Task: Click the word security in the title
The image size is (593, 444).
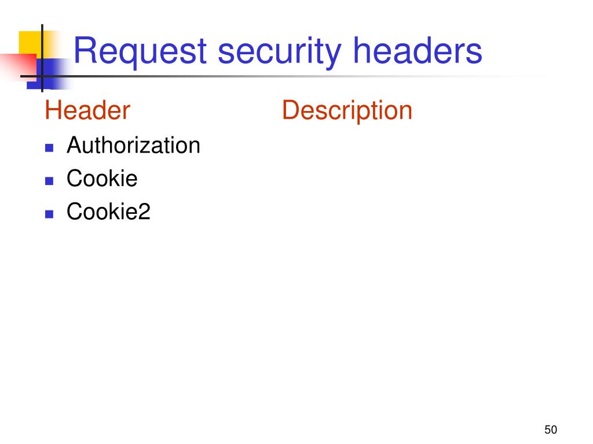Action: pos(280,51)
